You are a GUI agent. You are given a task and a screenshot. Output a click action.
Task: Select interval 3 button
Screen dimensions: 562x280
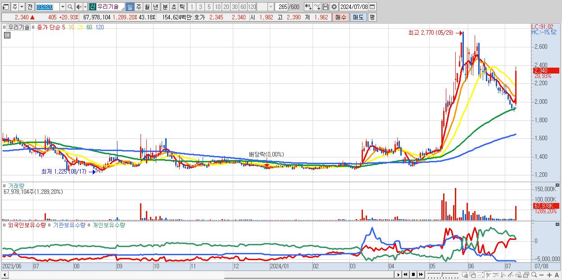pyautogui.click(x=200, y=7)
